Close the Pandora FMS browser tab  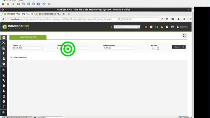pos(32,14)
